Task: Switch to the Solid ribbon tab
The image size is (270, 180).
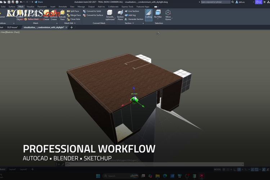Action: (x=3, y=7)
